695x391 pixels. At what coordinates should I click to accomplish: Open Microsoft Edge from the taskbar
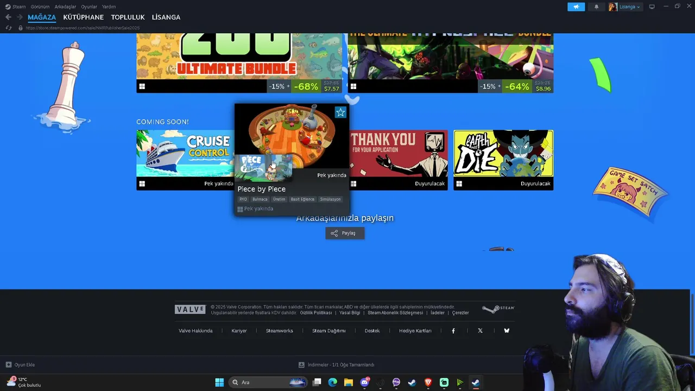coord(333,382)
